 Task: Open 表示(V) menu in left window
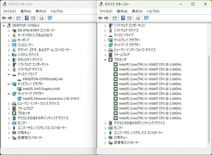tap(41, 11)
